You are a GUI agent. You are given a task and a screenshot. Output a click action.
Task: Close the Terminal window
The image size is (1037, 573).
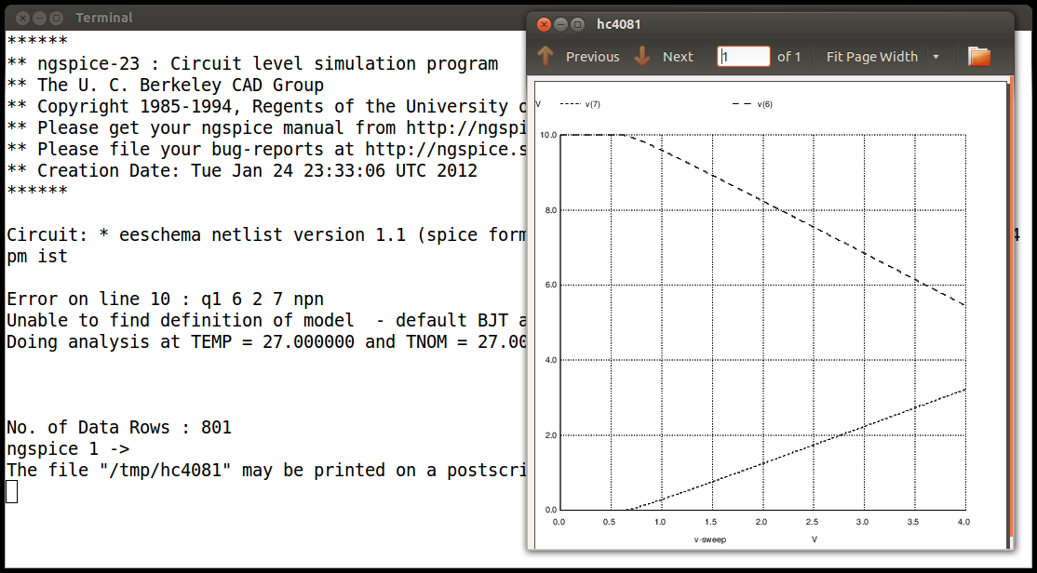[22, 18]
